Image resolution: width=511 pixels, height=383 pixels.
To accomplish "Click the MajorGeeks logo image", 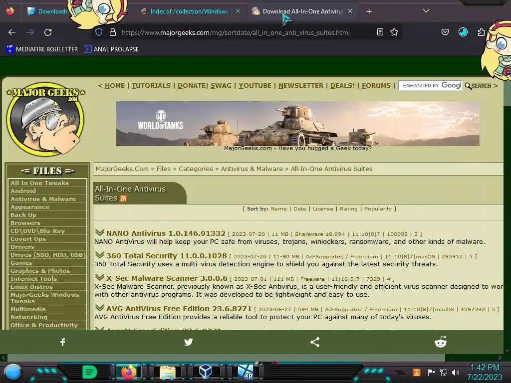I will click(45, 119).
